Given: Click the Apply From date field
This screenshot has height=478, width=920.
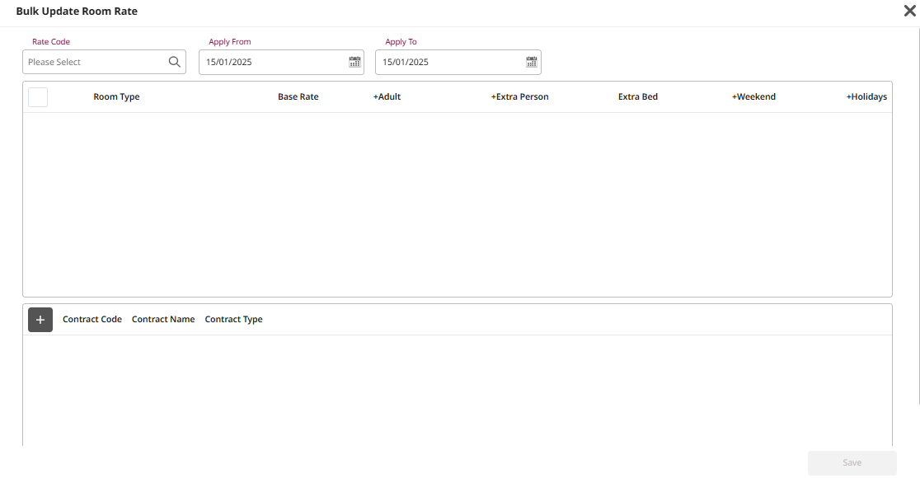Looking at the screenshot, I should [272, 62].
